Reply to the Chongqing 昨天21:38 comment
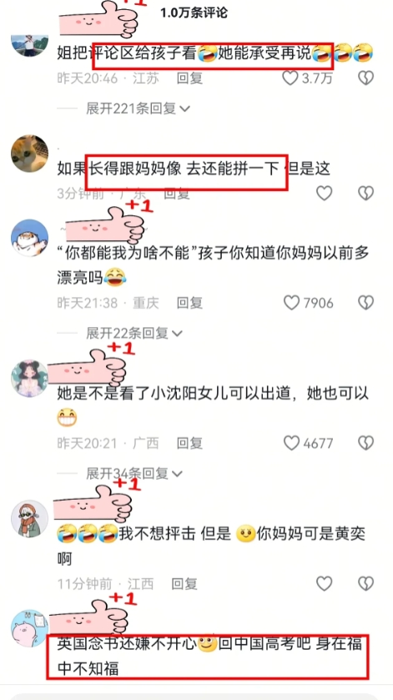The image size is (393, 700). 189,303
